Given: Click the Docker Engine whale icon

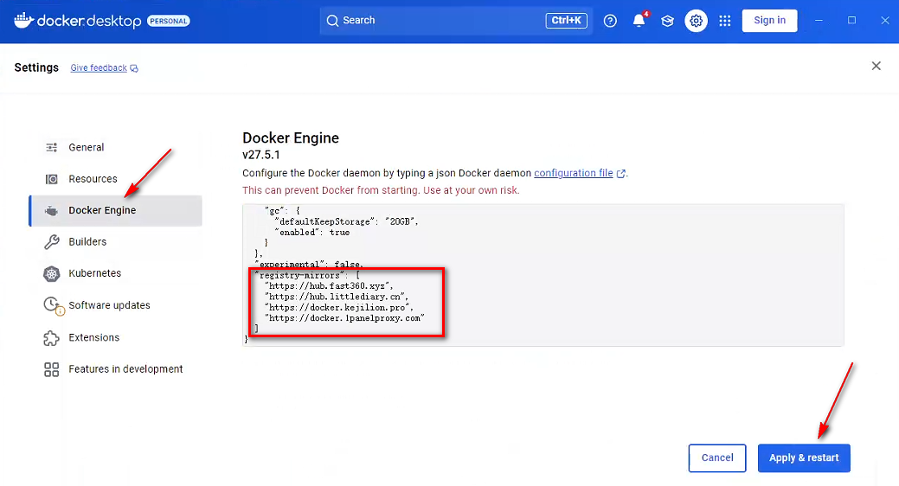Looking at the screenshot, I should point(52,210).
